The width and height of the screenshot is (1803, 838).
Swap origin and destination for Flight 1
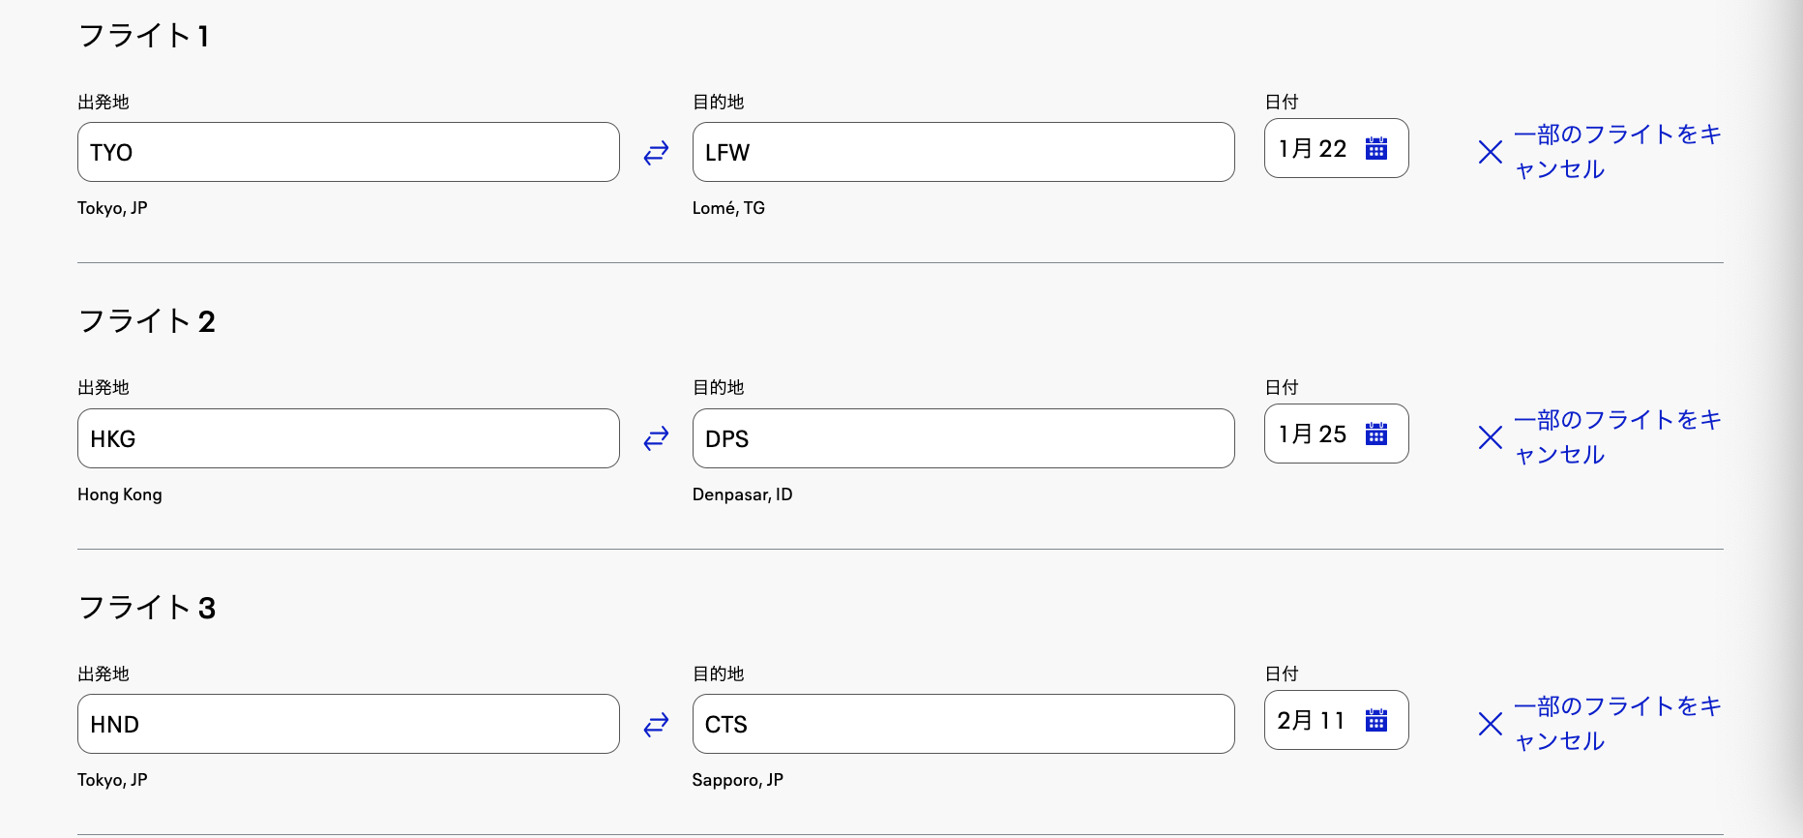[656, 152]
